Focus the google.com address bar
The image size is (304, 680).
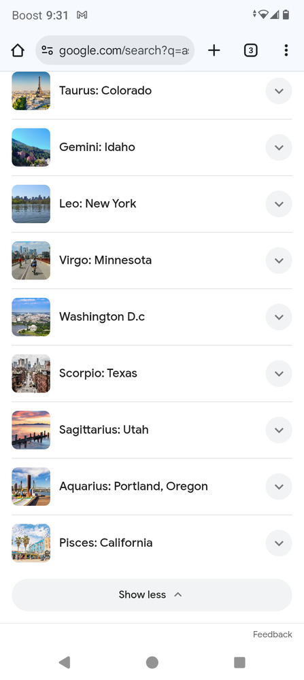(124, 50)
